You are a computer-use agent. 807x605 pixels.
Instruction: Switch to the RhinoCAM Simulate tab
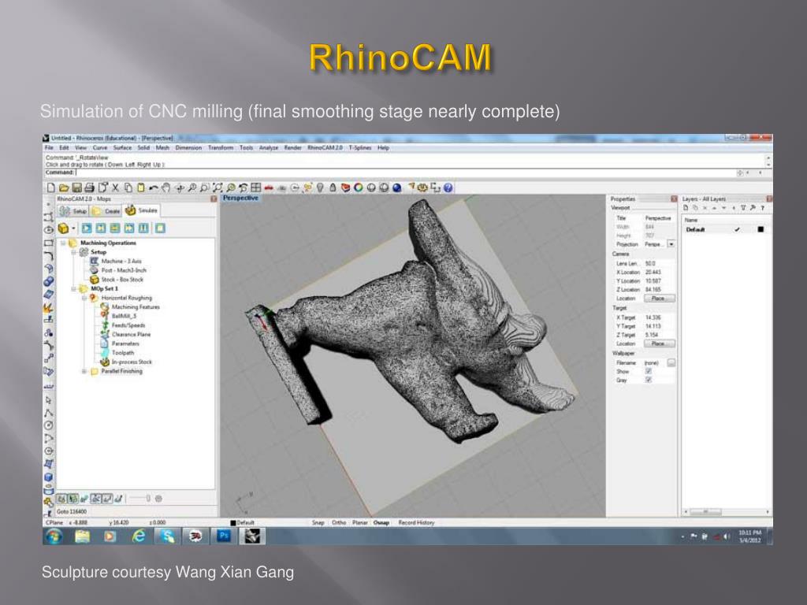tap(142, 210)
